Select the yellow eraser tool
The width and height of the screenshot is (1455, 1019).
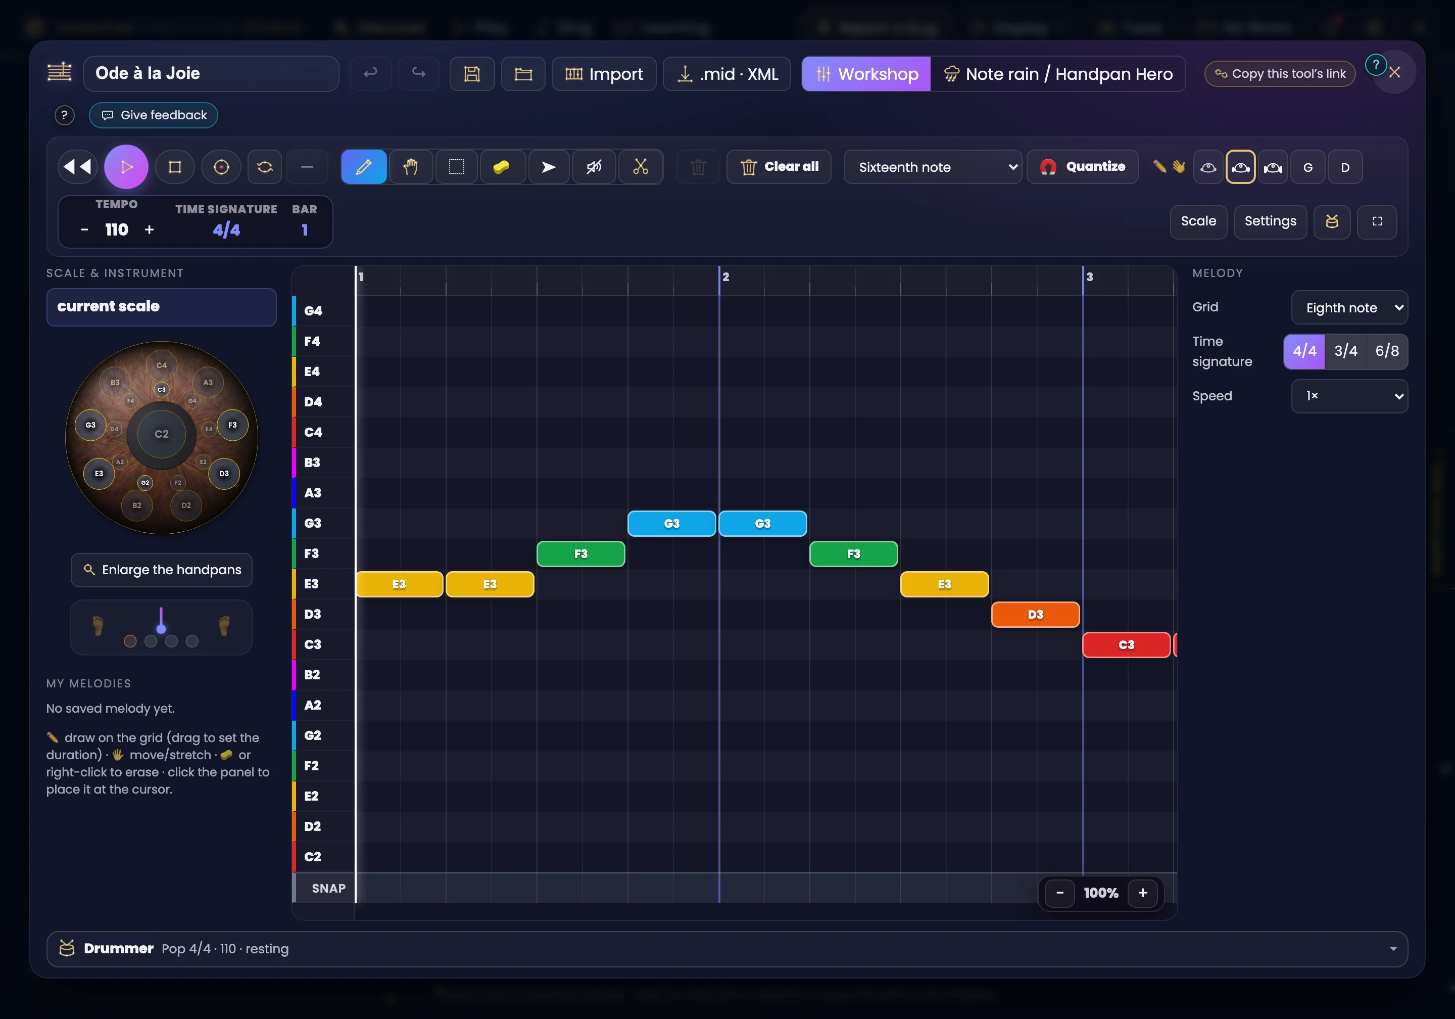[502, 167]
